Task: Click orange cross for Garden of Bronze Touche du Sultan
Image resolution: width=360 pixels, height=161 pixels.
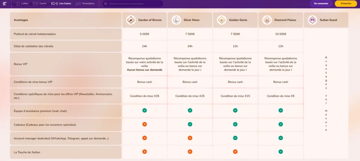Action: click(x=144, y=152)
